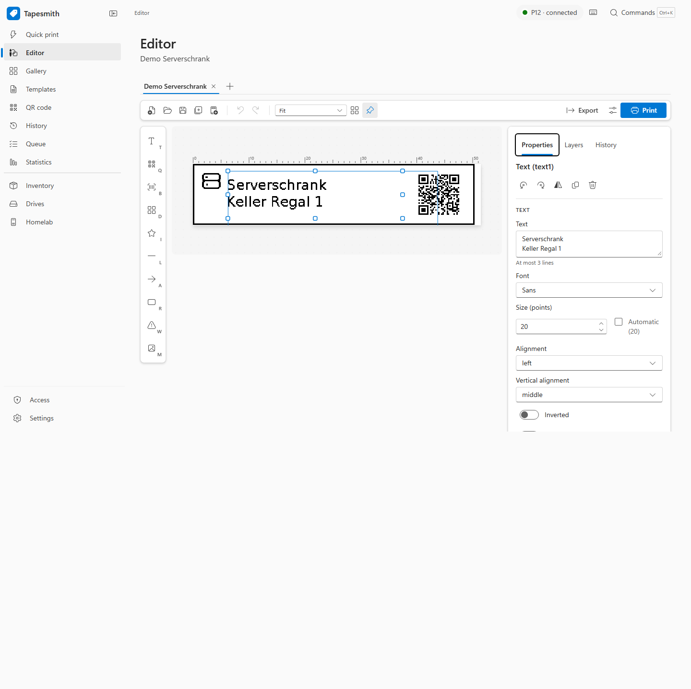Increase the size with the stepper up arrow
This screenshot has height=689, width=691.
601,323
